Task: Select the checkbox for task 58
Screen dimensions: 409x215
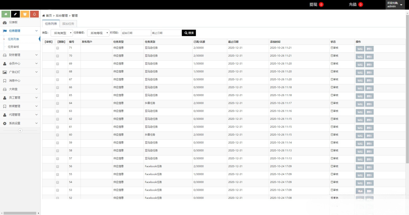Action: click(58, 151)
